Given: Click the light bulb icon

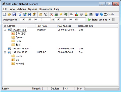Looking at the screenshot, I should pyautogui.click(x=61, y=14).
